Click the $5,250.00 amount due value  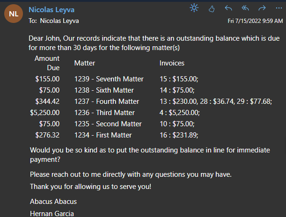point(45,113)
